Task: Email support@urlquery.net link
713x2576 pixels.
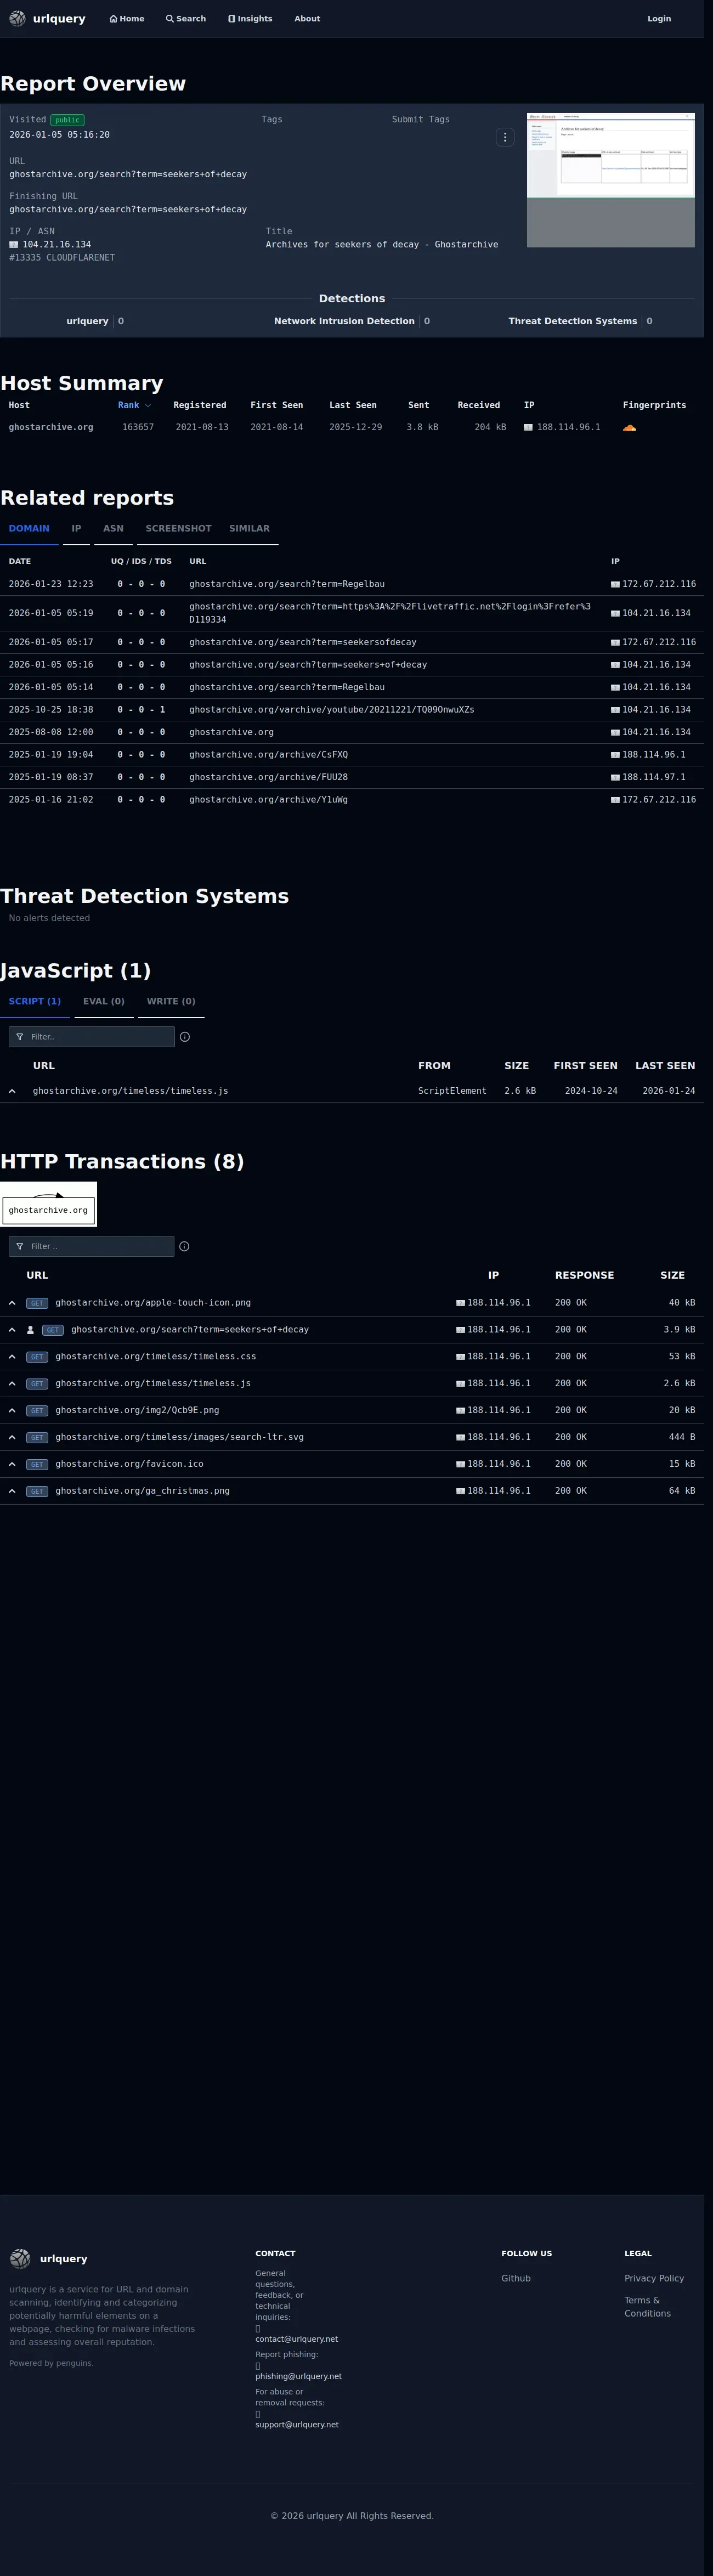Action: pyautogui.click(x=297, y=2424)
